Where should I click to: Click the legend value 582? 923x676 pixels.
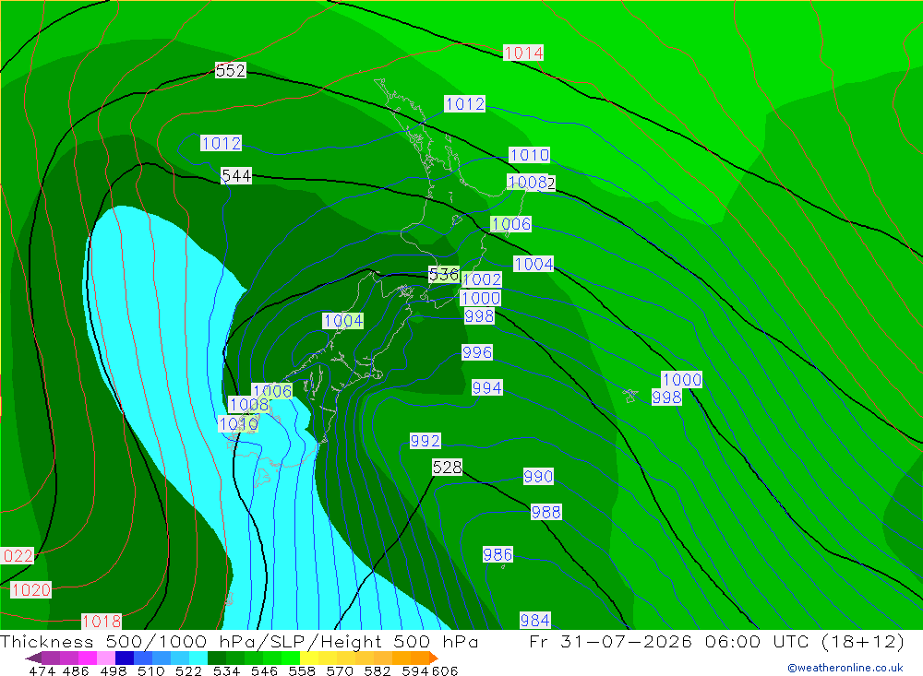[x=377, y=671]
